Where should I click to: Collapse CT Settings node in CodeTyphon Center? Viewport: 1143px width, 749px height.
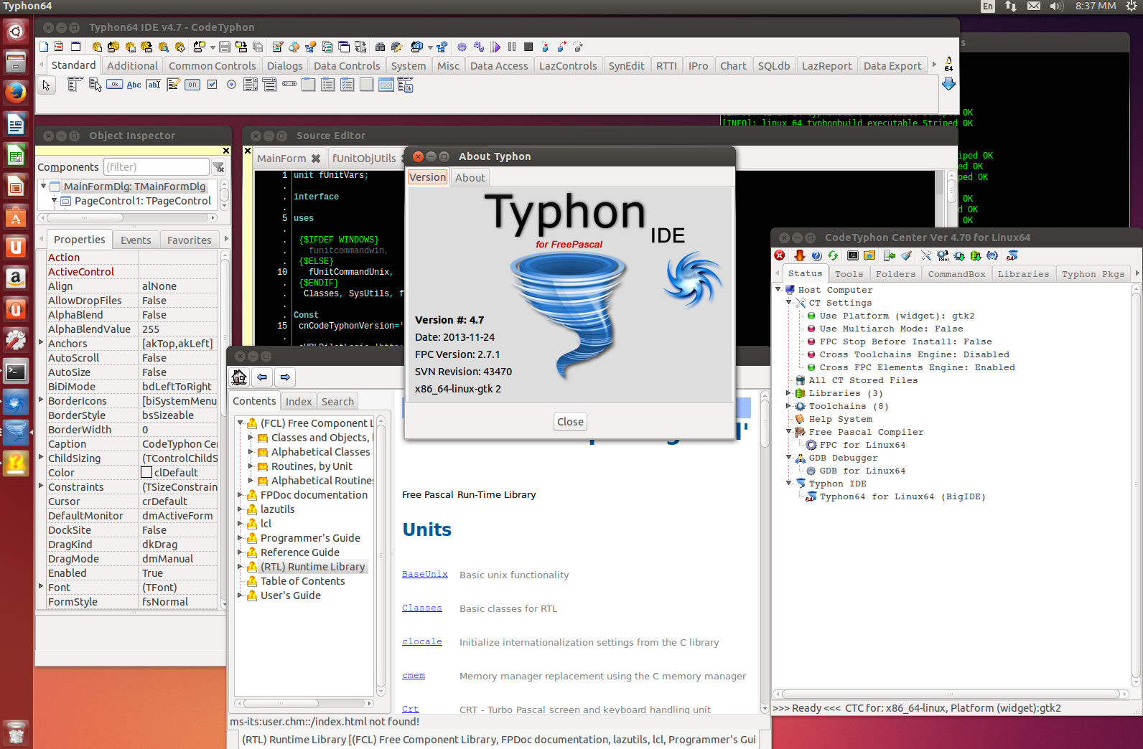[x=789, y=302]
